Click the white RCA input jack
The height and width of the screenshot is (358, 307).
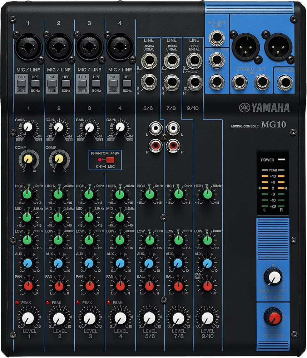(x=156, y=128)
